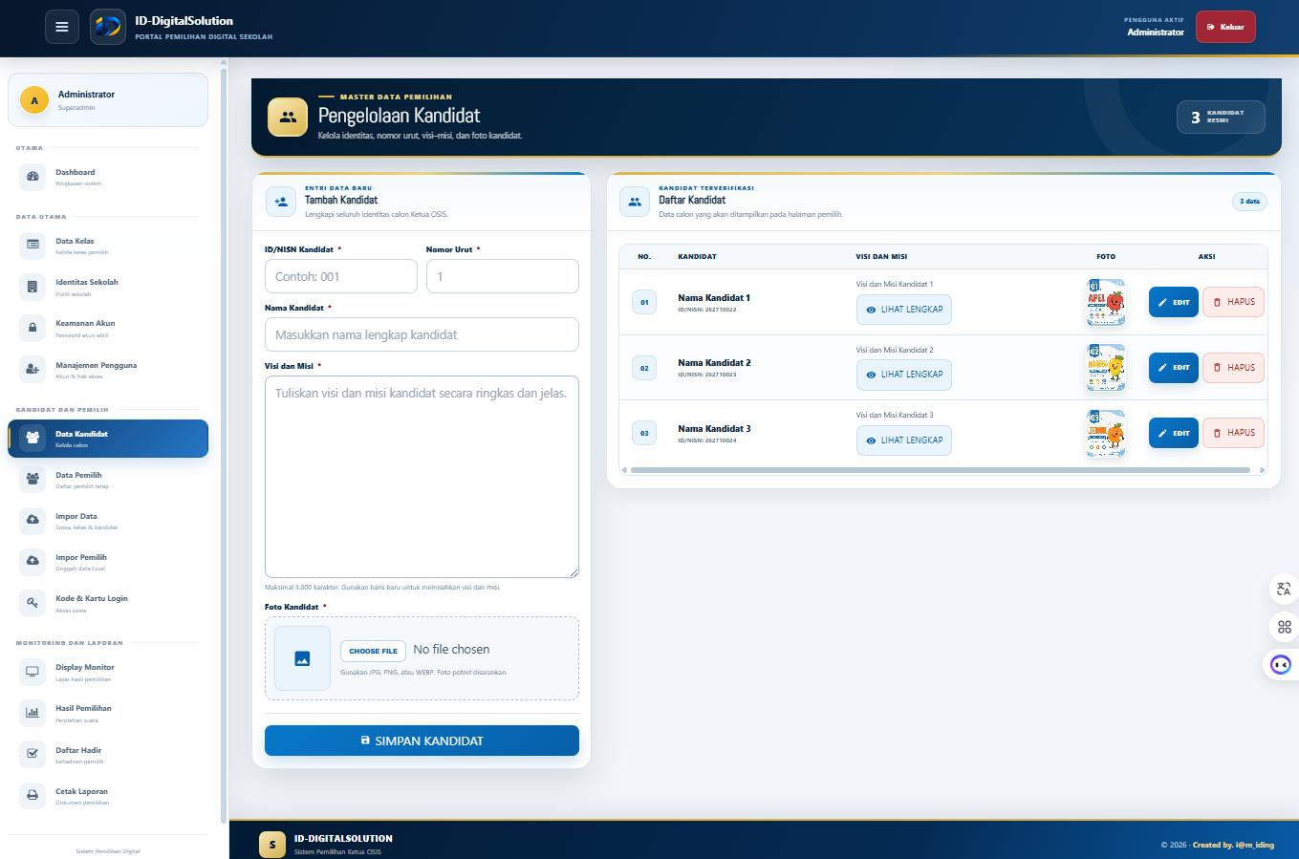Click the Data Pemilih group icon
The width and height of the screenshot is (1299, 859).
[x=32, y=479]
